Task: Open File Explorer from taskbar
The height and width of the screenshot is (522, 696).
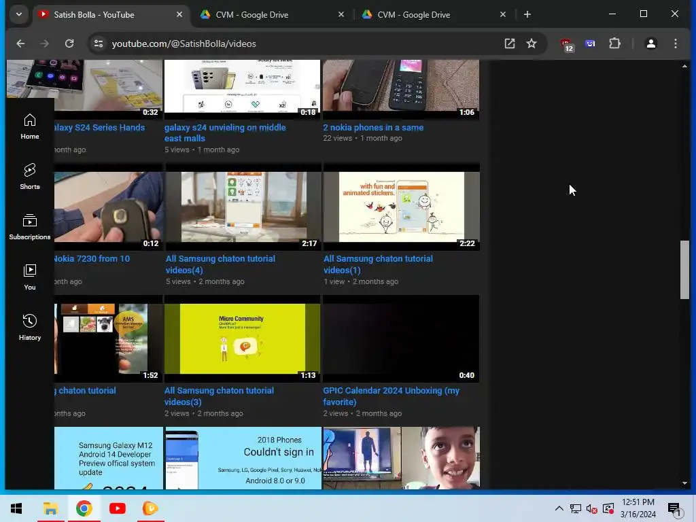Action: tap(50, 508)
